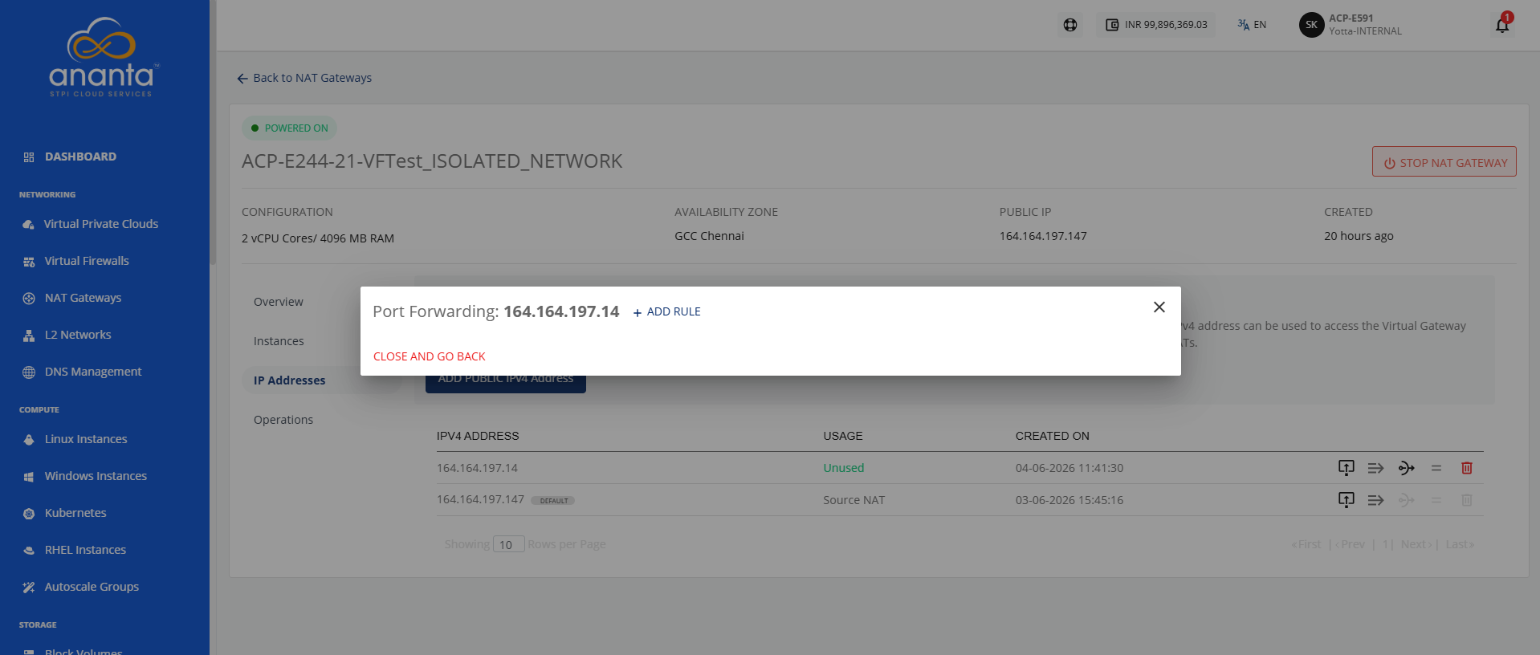Click Dashboard grid icon in sidebar

click(x=29, y=157)
